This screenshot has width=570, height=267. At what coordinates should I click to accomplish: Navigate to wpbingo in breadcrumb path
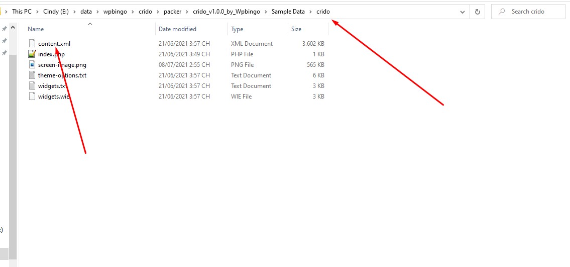tap(115, 12)
